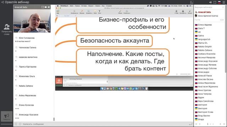227x127 pixels.
Task: Click the icon beside Елена Колесова's message
Action: click(x=16, y=105)
